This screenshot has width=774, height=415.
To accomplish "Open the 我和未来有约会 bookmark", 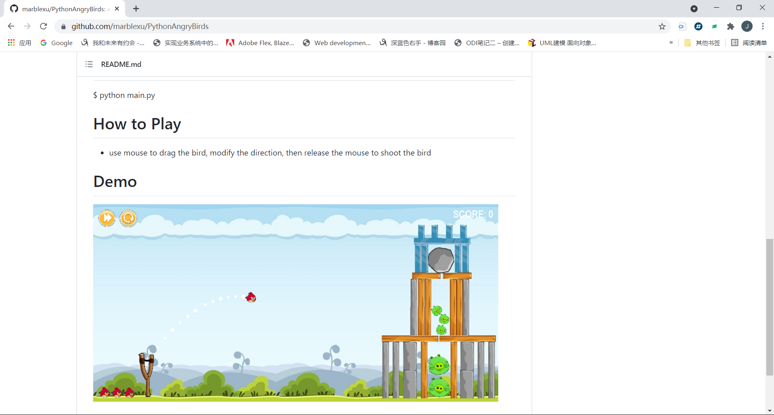I will (113, 43).
